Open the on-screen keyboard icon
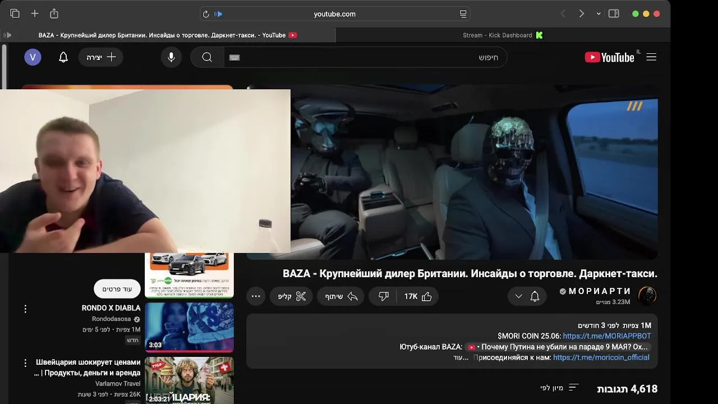 pyautogui.click(x=234, y=57)
